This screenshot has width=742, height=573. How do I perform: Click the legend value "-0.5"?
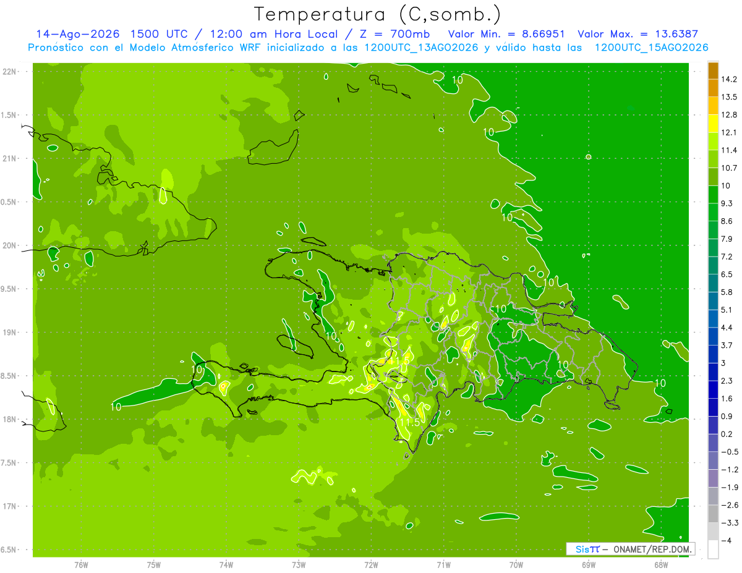click(x=729, y=452)
